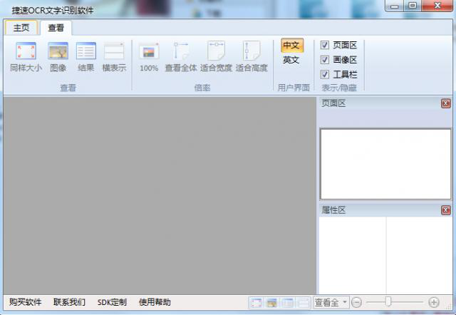Close the 页面区 panel
456x315 pixels.
point(446,103)
